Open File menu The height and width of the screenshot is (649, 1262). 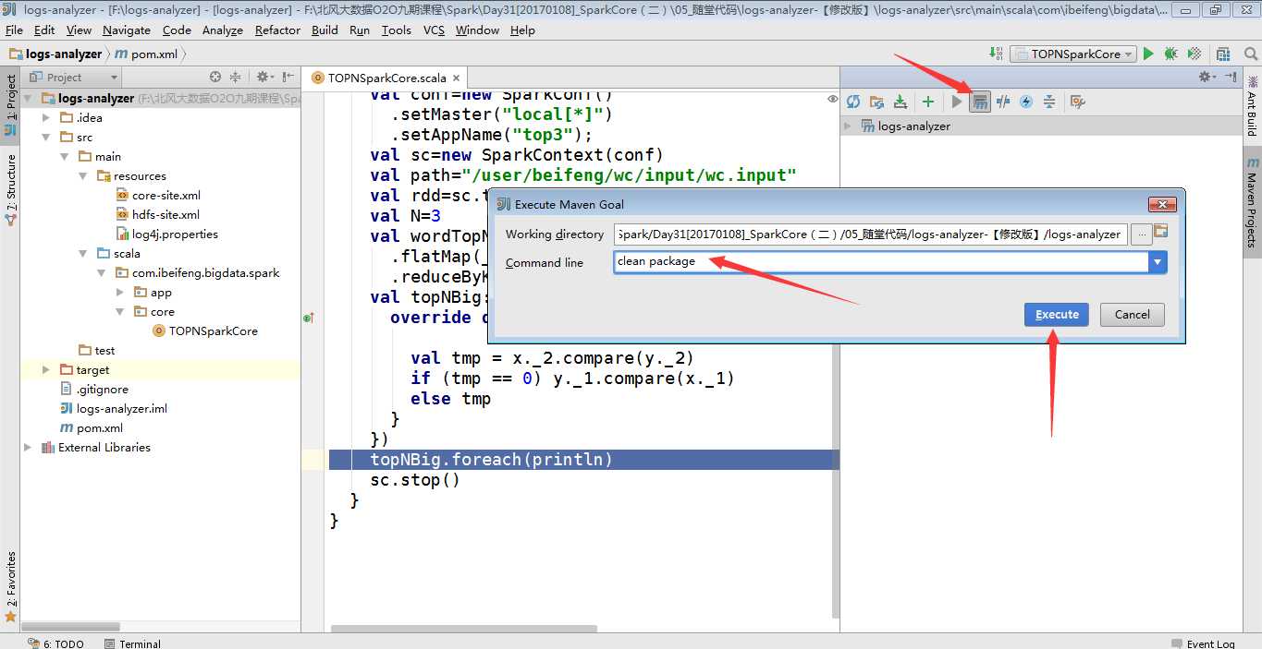point(14,30)
